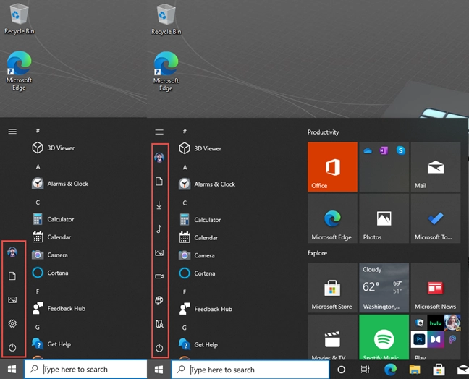Click the right Windows Start button
The width and height of the screenshot is (469, 379).
click(x=159, y=370)
